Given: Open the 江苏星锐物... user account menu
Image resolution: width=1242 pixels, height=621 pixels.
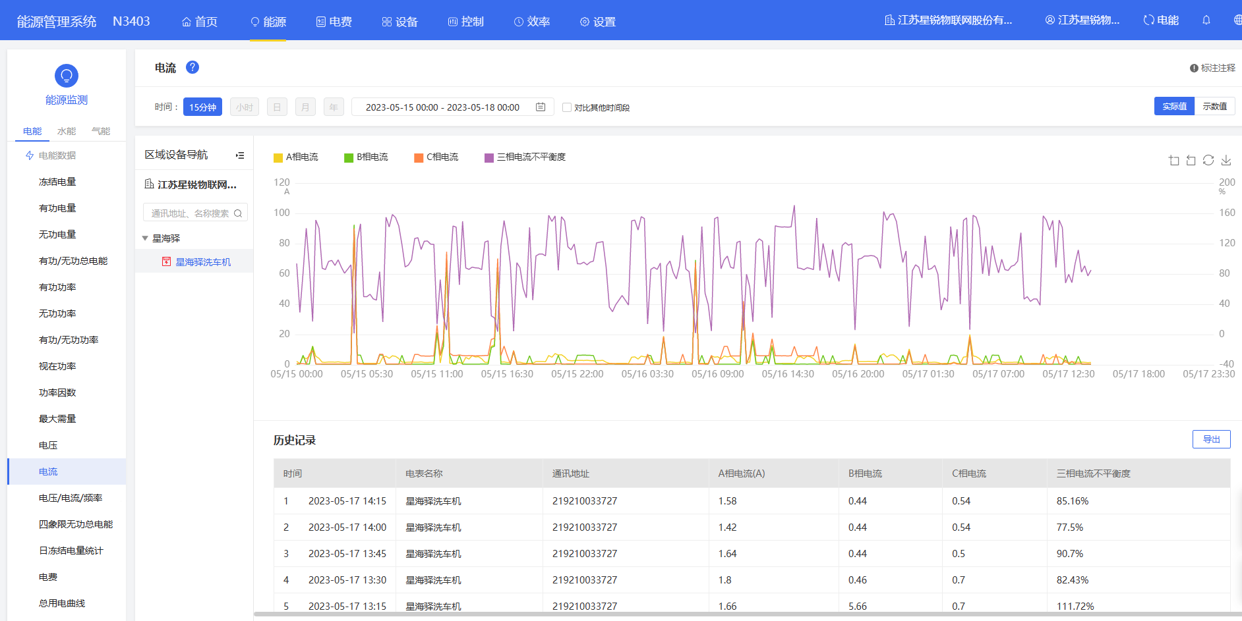Looking at the screenshot, I should (x=1082, y=20).
